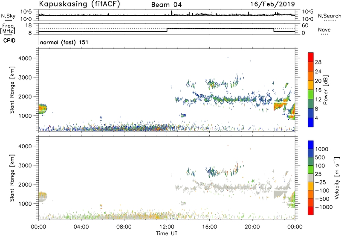Click the "1000" tick of the velocity panel
Screen dimensions: 341x236
click(x=25, y=204)
